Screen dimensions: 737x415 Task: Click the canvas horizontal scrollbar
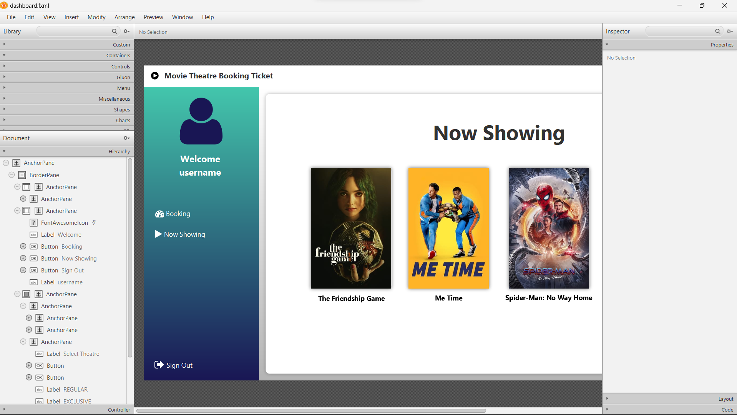[311, 410]
